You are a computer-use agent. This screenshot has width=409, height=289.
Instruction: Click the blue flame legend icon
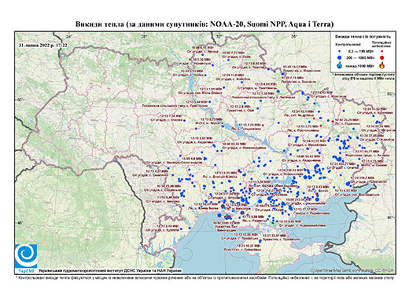pyautogui.click(x=339, y=65)
